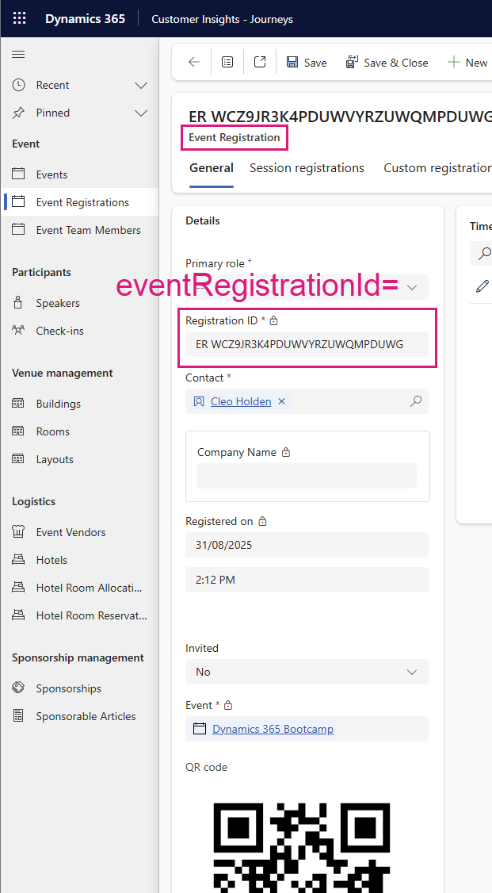The width and height of the screenshot is (492, 893).
Task: Click Save & Close
Action: (387, 63)
